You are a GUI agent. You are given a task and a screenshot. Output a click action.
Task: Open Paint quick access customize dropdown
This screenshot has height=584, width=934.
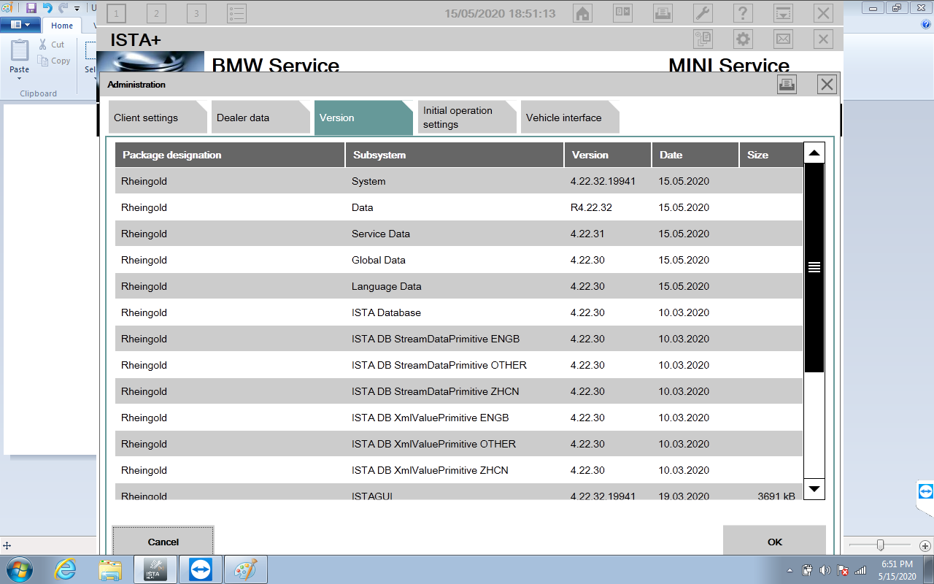pyautogui.click(x=77, y=9)
